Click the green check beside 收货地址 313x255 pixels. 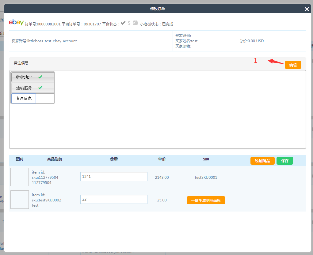click(x=40, y=77)
